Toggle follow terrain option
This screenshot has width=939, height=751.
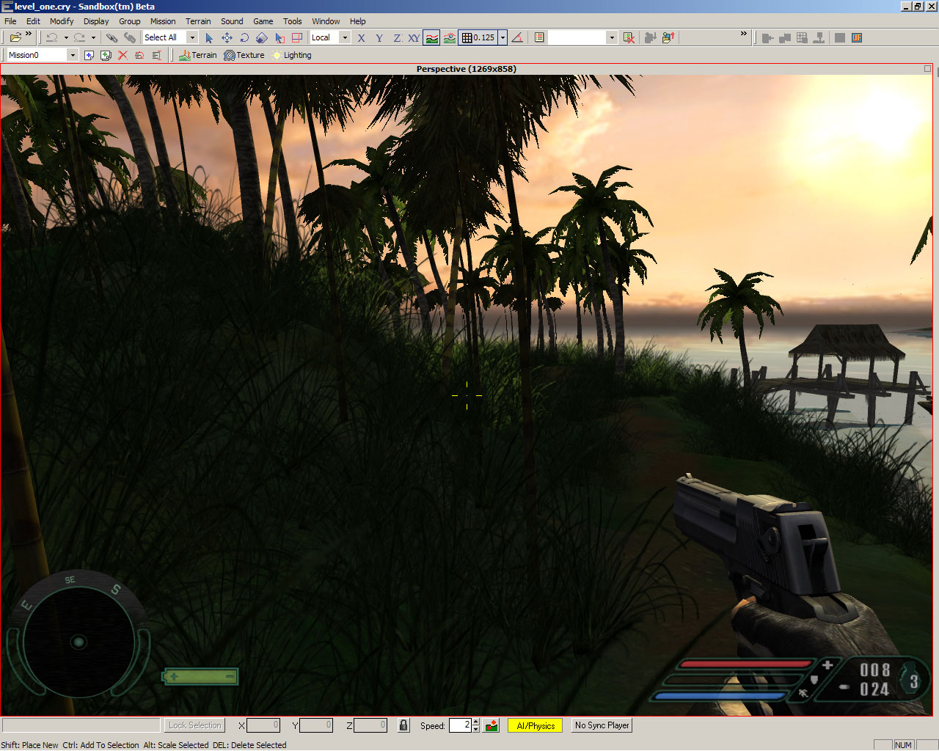coord(432,37)
